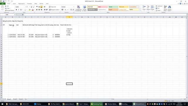188x106 pixels.
Task: Click inside the formula bar input
Action: (105, 15)
